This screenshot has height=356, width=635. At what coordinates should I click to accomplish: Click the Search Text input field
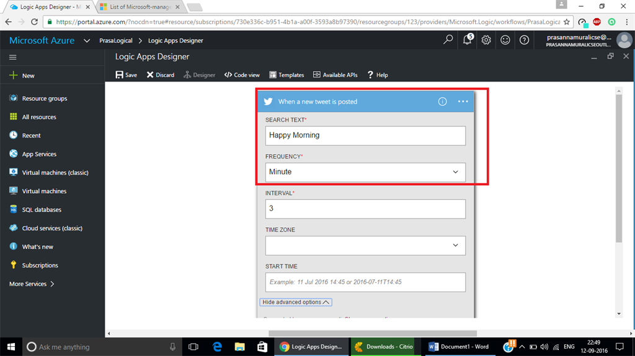[365, 136]
